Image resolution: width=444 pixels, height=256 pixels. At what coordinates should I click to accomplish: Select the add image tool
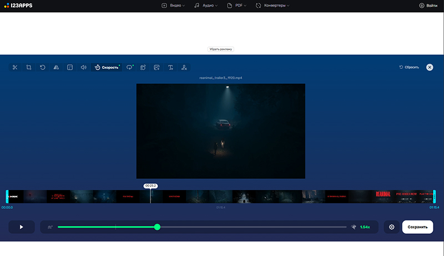tap(157, 67)
